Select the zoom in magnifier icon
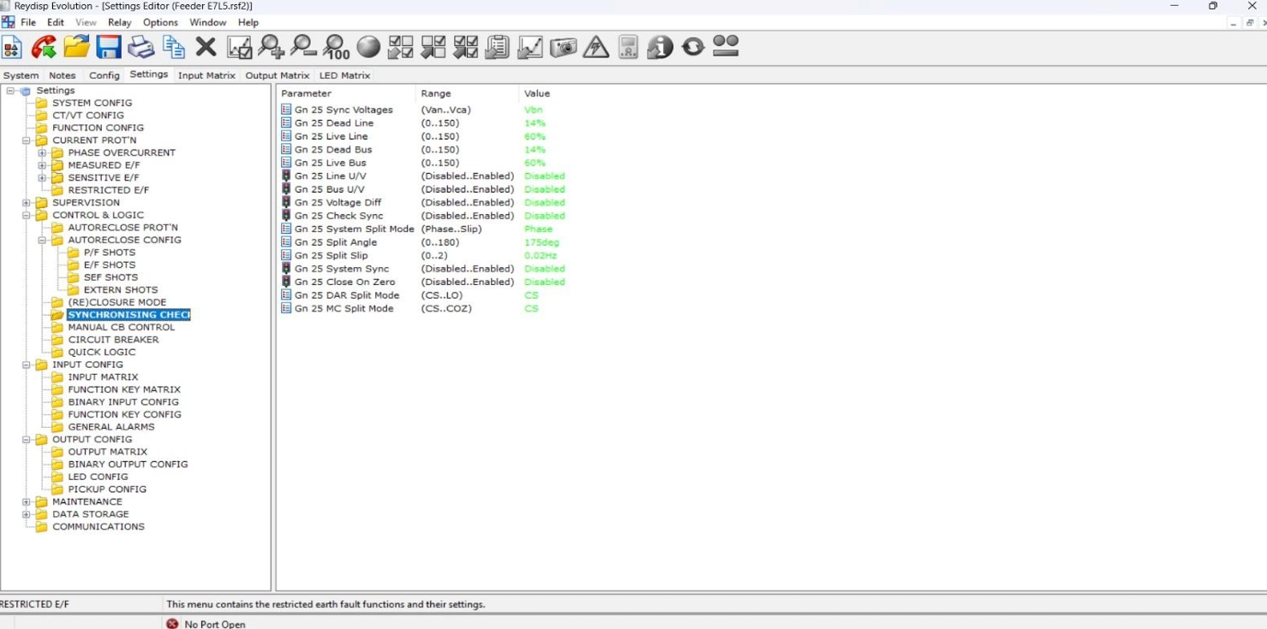Viewport: 1267px width, 629px height. tap(269, 46)
